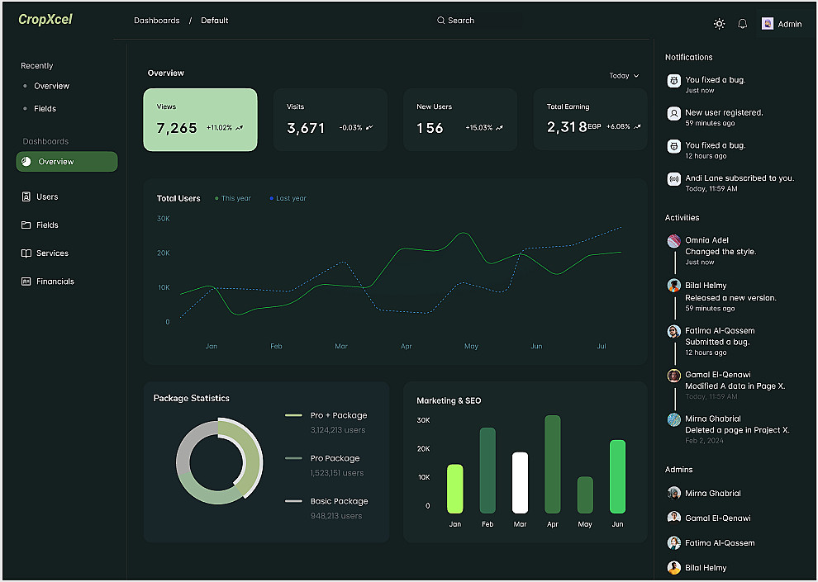Toggle the light/dark theme sun icon
Viewport: 818px width, 582px height.
tap(719, 24)
